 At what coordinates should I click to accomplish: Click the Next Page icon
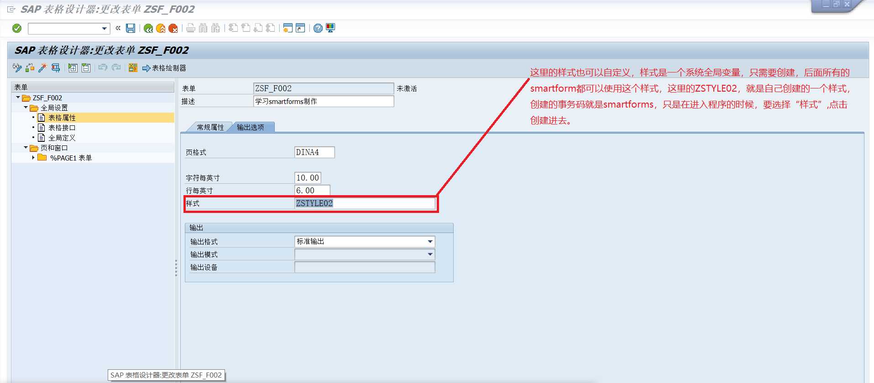tap(258, 28)
